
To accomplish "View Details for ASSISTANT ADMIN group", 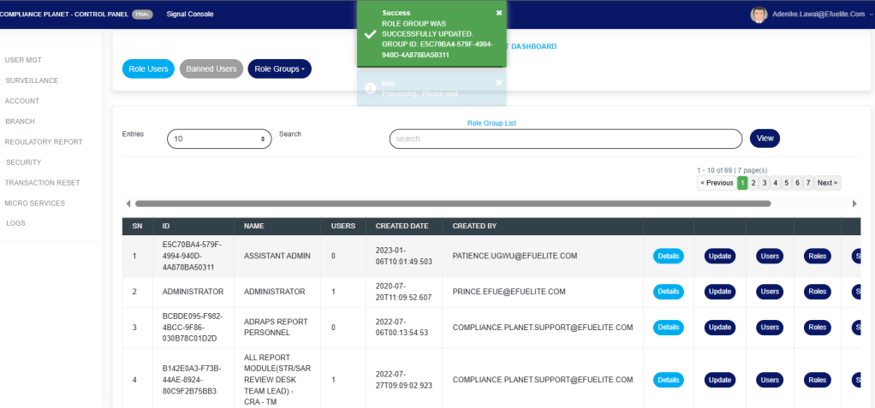I will tap(668, 256).
